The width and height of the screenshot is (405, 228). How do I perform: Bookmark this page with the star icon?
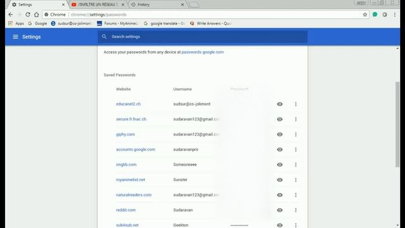tap(364, 15)
